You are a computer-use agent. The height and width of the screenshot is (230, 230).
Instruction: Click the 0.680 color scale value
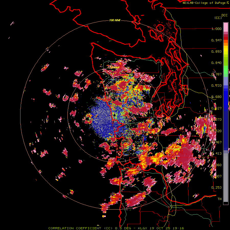(x=216, y=97)
